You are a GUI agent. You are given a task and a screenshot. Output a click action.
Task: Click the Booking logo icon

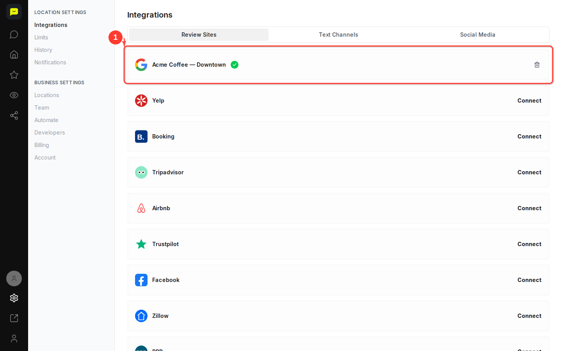(x=141, y=136)
